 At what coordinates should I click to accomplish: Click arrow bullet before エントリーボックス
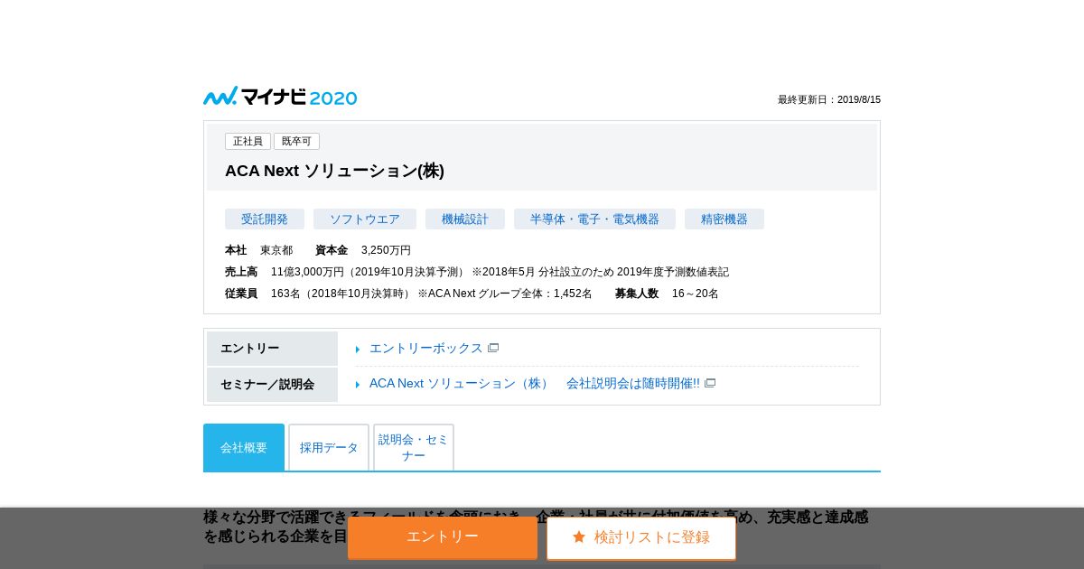[x=358, y=350]
